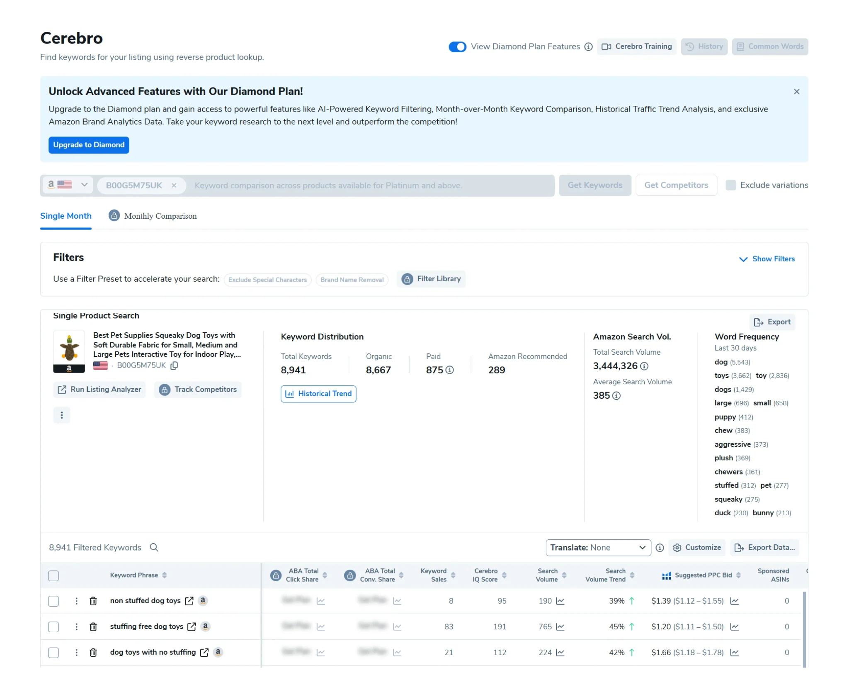This screenshot has width=849, height=697.
Task: Open 'non stuffed dog toys' external link icon
Action: [x=189, y=601]
